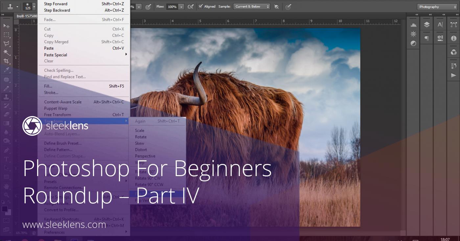This screenshot has width=460, height=241.
Task: Select the bull-157500 document tab
Action: click(x=27, y=16)
